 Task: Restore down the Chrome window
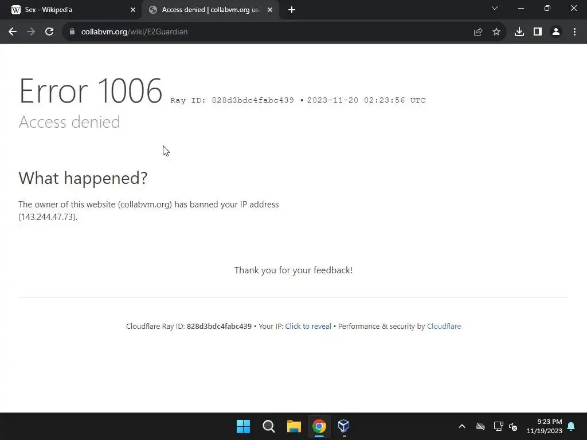coord(547,8)
